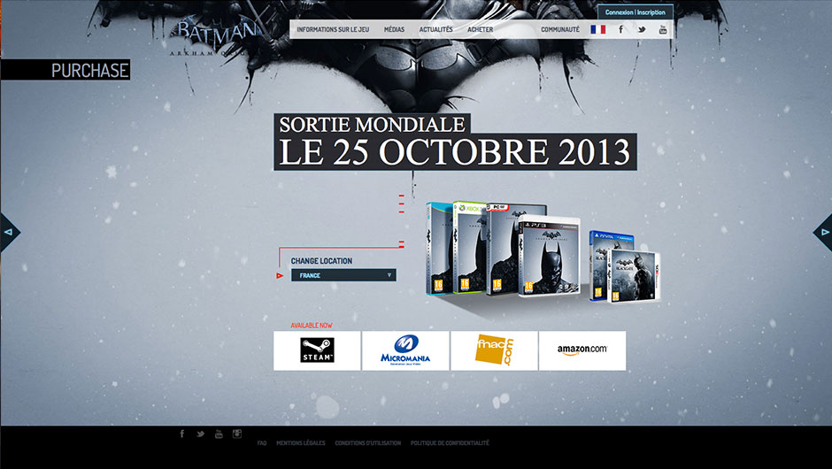
Task: Go to previous page with left arrow
Action: tap(9, 232)
